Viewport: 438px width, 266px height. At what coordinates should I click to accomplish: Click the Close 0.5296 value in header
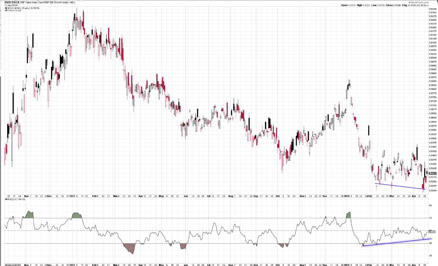(x=393, y=5)
